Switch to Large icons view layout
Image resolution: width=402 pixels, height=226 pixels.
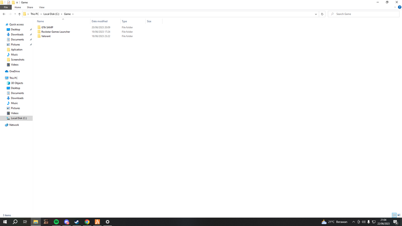pyautogui.click(x=399, y=215)
